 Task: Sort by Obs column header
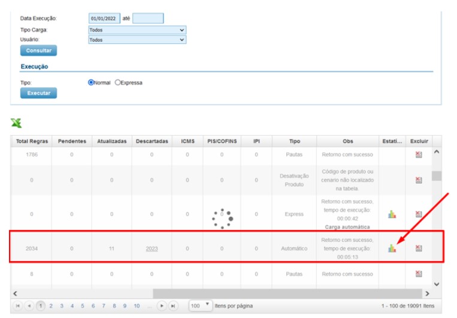click(x=348, y=141)
